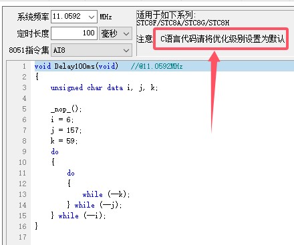Click the 注意 label
This screenshot has height=245, width=294.
point(144,39)
